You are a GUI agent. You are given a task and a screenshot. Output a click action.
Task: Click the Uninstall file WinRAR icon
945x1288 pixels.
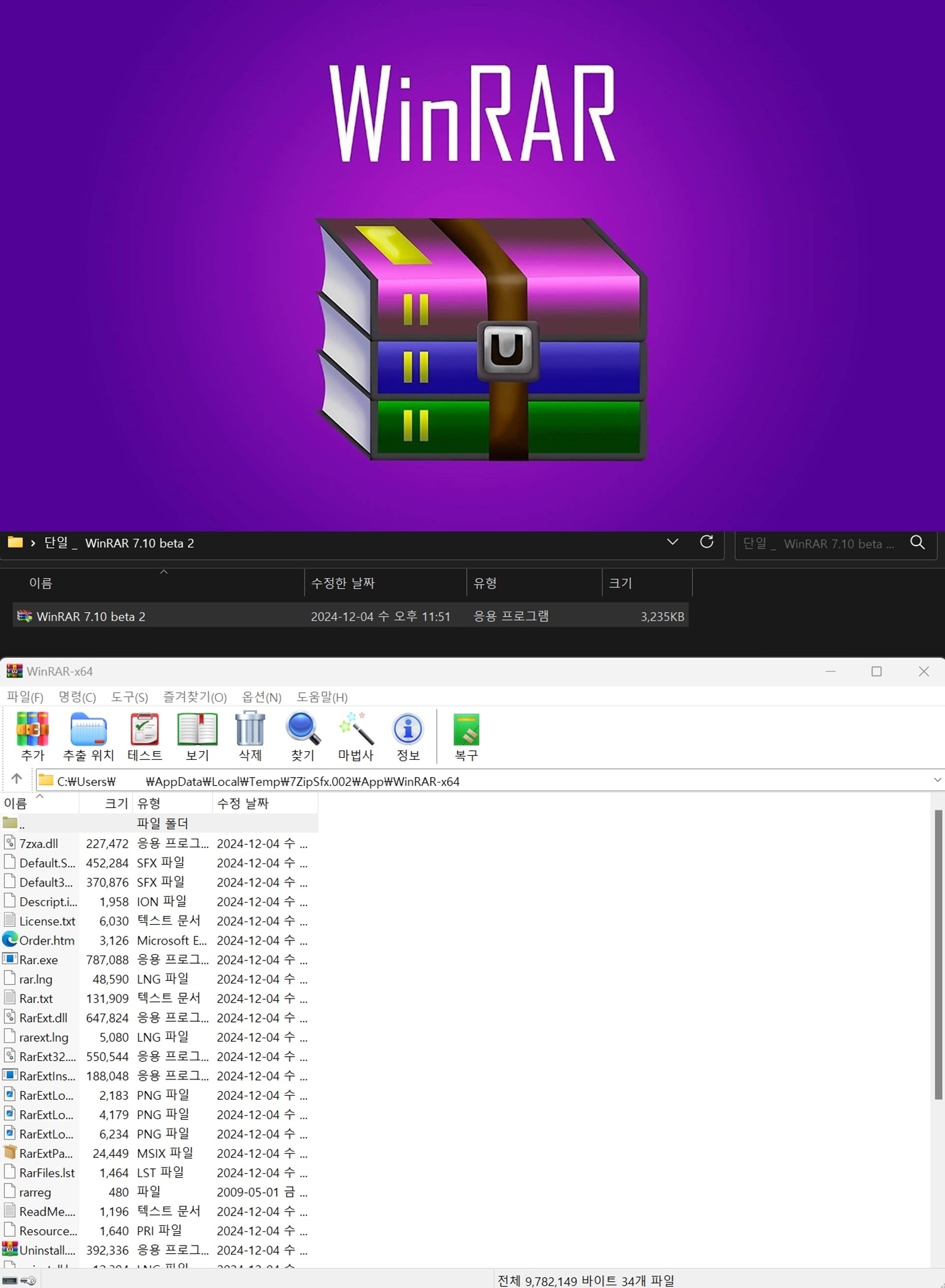pos(10,1250)
